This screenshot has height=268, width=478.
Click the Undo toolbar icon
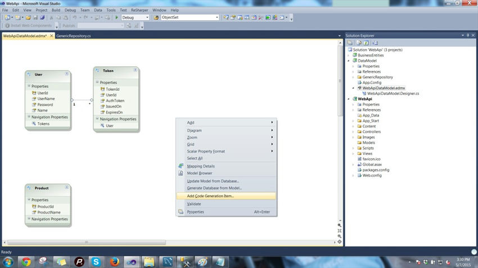74,17
